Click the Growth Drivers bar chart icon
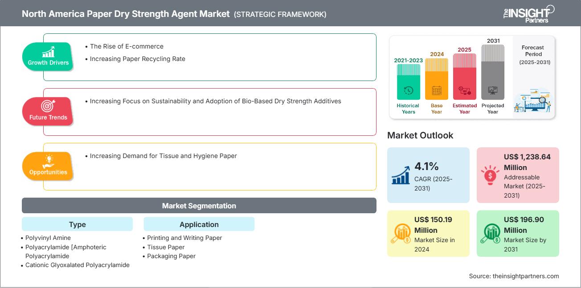The height and width of the screenshot is (288, 581). (48, 51)
